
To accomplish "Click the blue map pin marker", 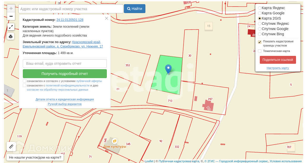I will [x=168, y=69].
